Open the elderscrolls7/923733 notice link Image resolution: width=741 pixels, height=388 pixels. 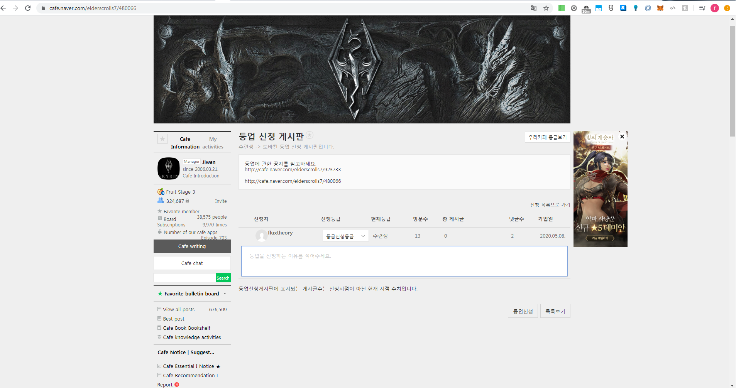click(x=293, y=170)
